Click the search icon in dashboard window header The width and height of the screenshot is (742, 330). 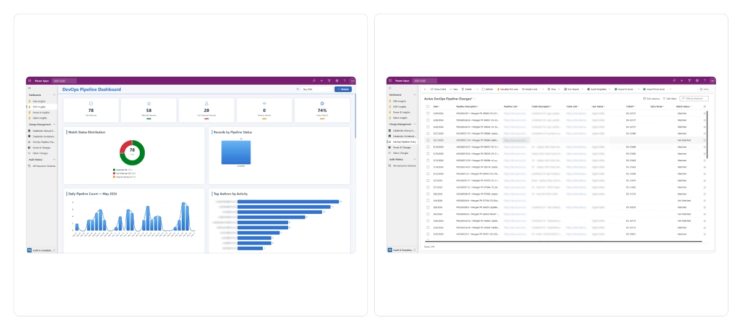[313, 80]
